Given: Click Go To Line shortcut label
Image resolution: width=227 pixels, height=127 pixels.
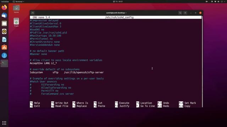Looking at the screenshot, I should pos(148,106).
